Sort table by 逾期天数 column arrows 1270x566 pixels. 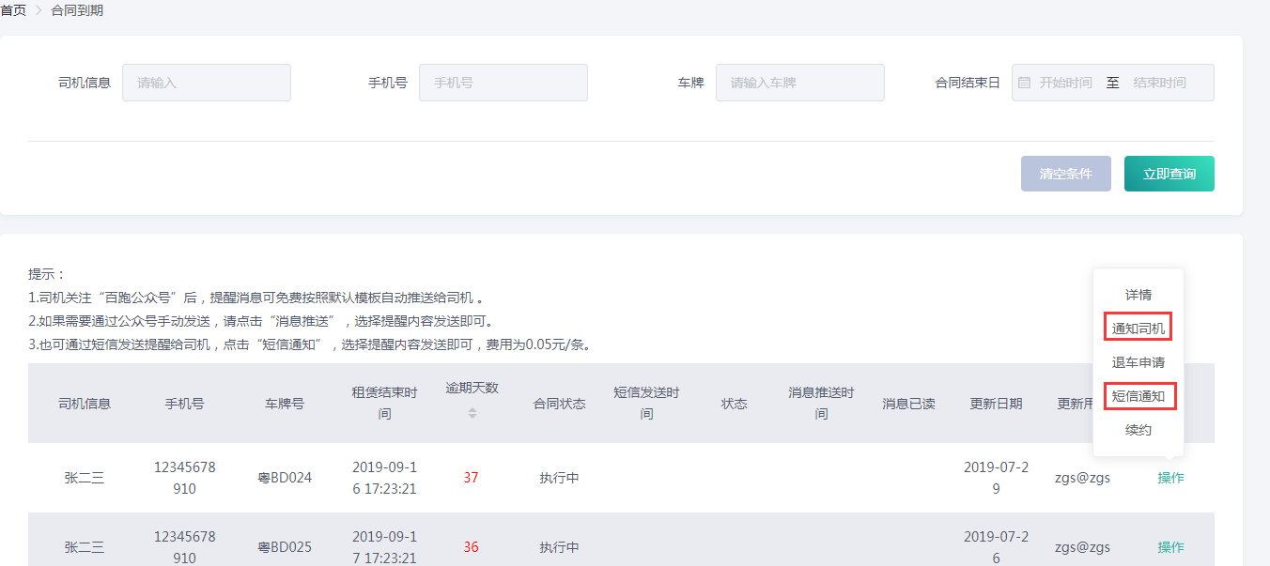472,412
